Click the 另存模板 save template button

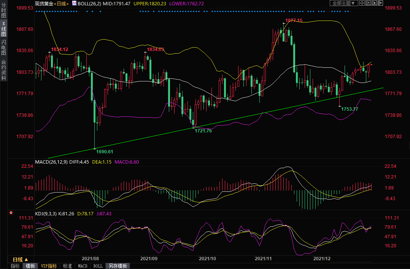click(118, 266)
